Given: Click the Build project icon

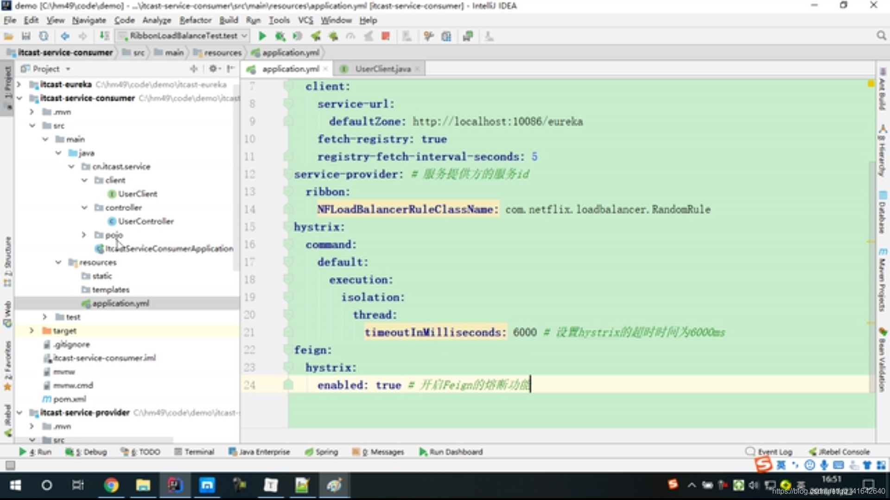Looking at the screenshot, I should [x=105, y=36].
